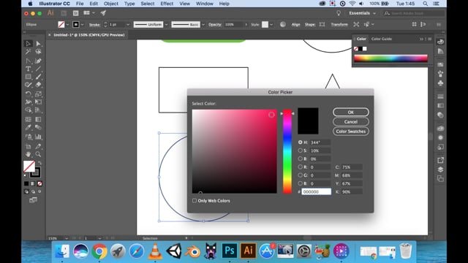Confirm the Color Picker with OK
Image resolution: width=468 pixels, height=263 pixels.
click(351, 112)
